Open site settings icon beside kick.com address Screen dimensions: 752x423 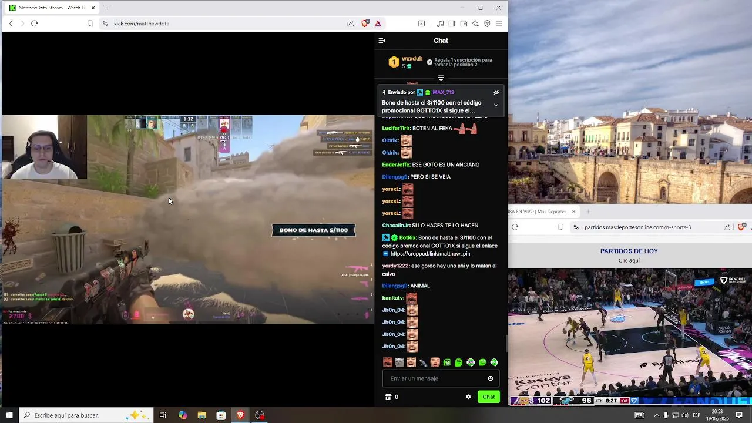pos(105,23)
